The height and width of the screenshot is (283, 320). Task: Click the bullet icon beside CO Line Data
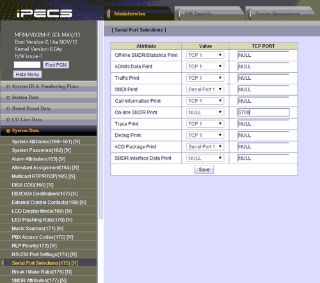pos(8,119)
